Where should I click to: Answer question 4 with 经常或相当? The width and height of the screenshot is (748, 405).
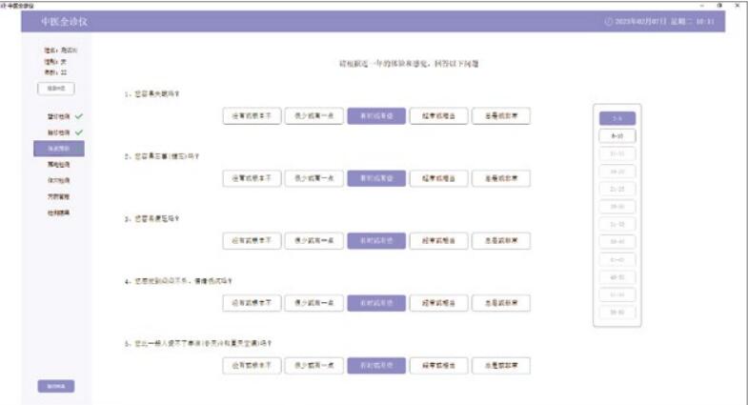[x=438, y=303]
